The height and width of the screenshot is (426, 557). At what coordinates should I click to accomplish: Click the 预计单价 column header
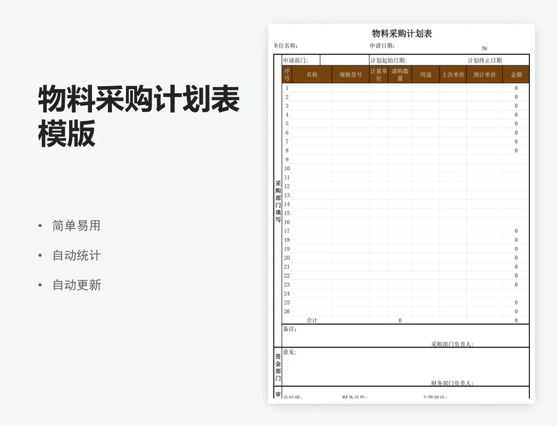coord(485,74)
